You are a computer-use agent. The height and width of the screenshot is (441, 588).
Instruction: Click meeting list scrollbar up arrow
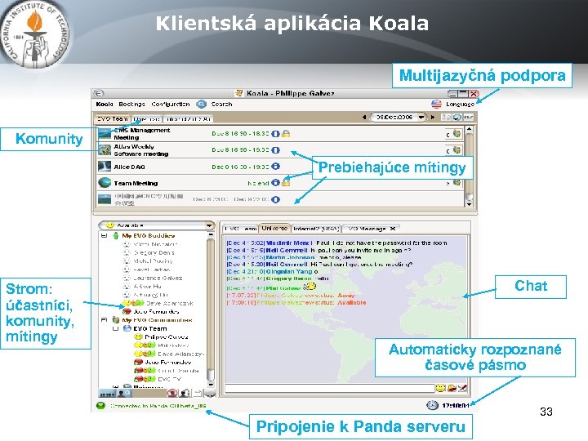pyautogui.click(x=469, y=130)
